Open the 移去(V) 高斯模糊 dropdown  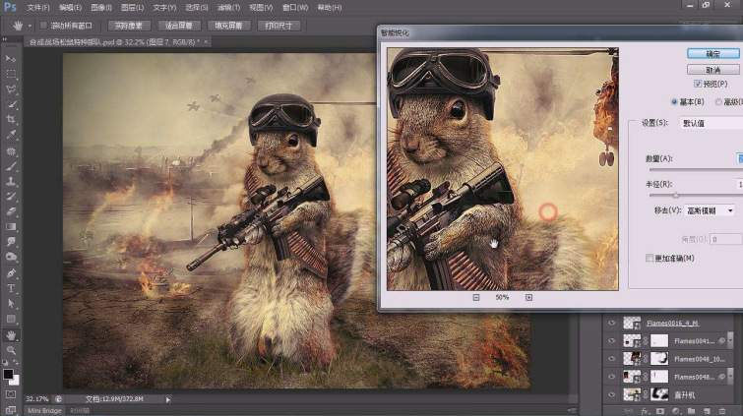pyautogui.click(x=711, y=210)
